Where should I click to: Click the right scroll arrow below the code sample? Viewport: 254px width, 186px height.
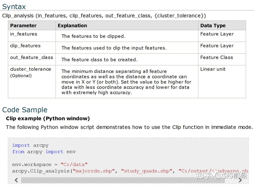[240, 180]
